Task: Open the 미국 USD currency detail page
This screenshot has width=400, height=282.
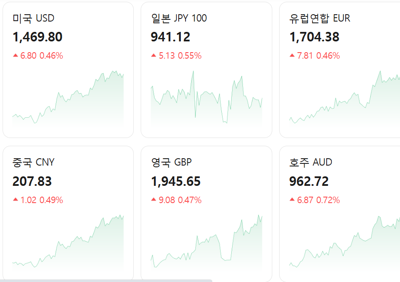Action: tap(33, 18)
